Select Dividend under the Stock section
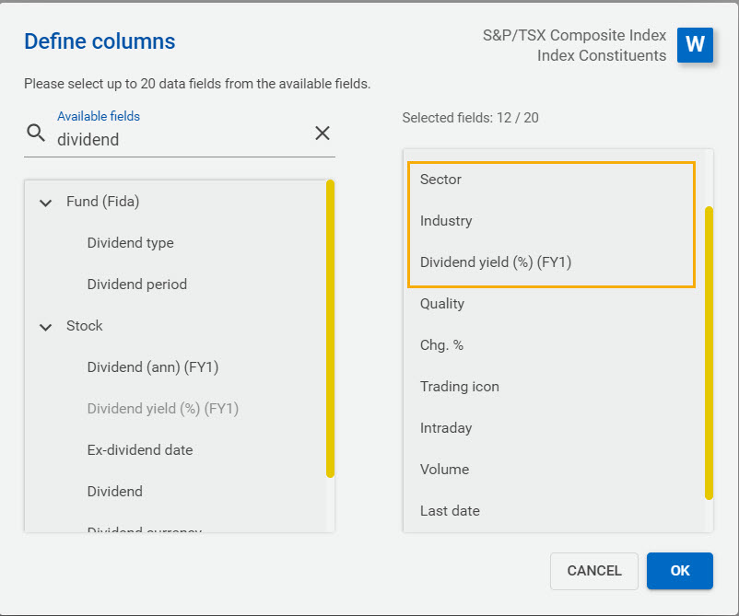This screenshot has height=616, width=739. [114, 491]
